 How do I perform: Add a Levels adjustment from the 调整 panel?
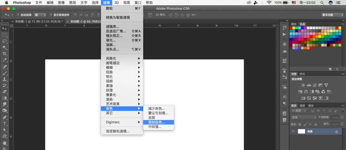point(309,85)
